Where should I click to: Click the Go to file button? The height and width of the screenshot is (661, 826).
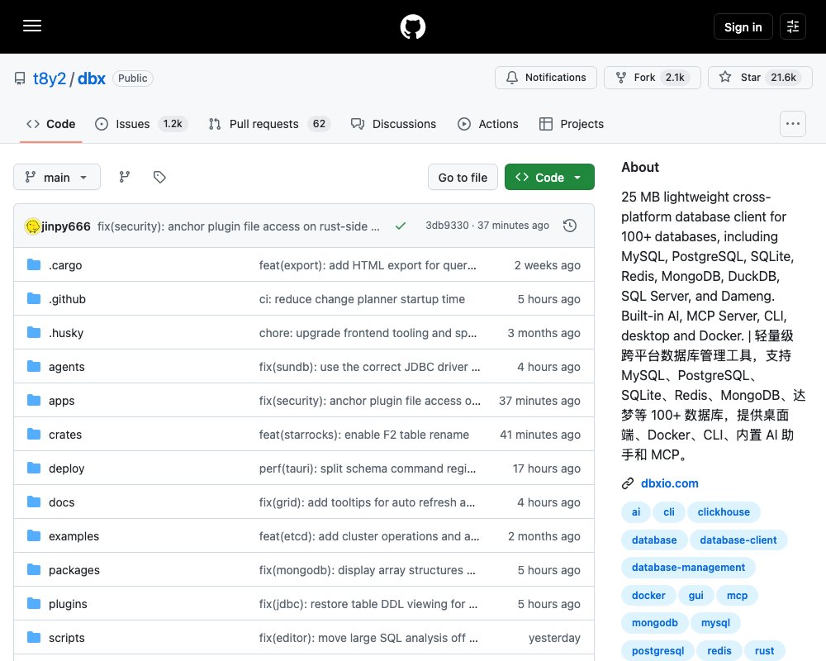coord(463,177)
